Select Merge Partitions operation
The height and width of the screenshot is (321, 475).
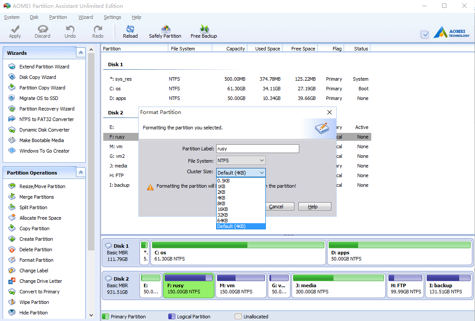[x=36, y=197]
